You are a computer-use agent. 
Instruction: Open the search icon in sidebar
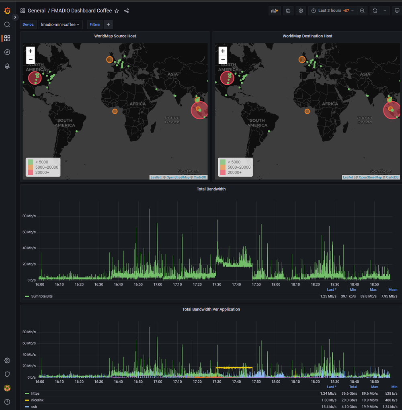7,24
